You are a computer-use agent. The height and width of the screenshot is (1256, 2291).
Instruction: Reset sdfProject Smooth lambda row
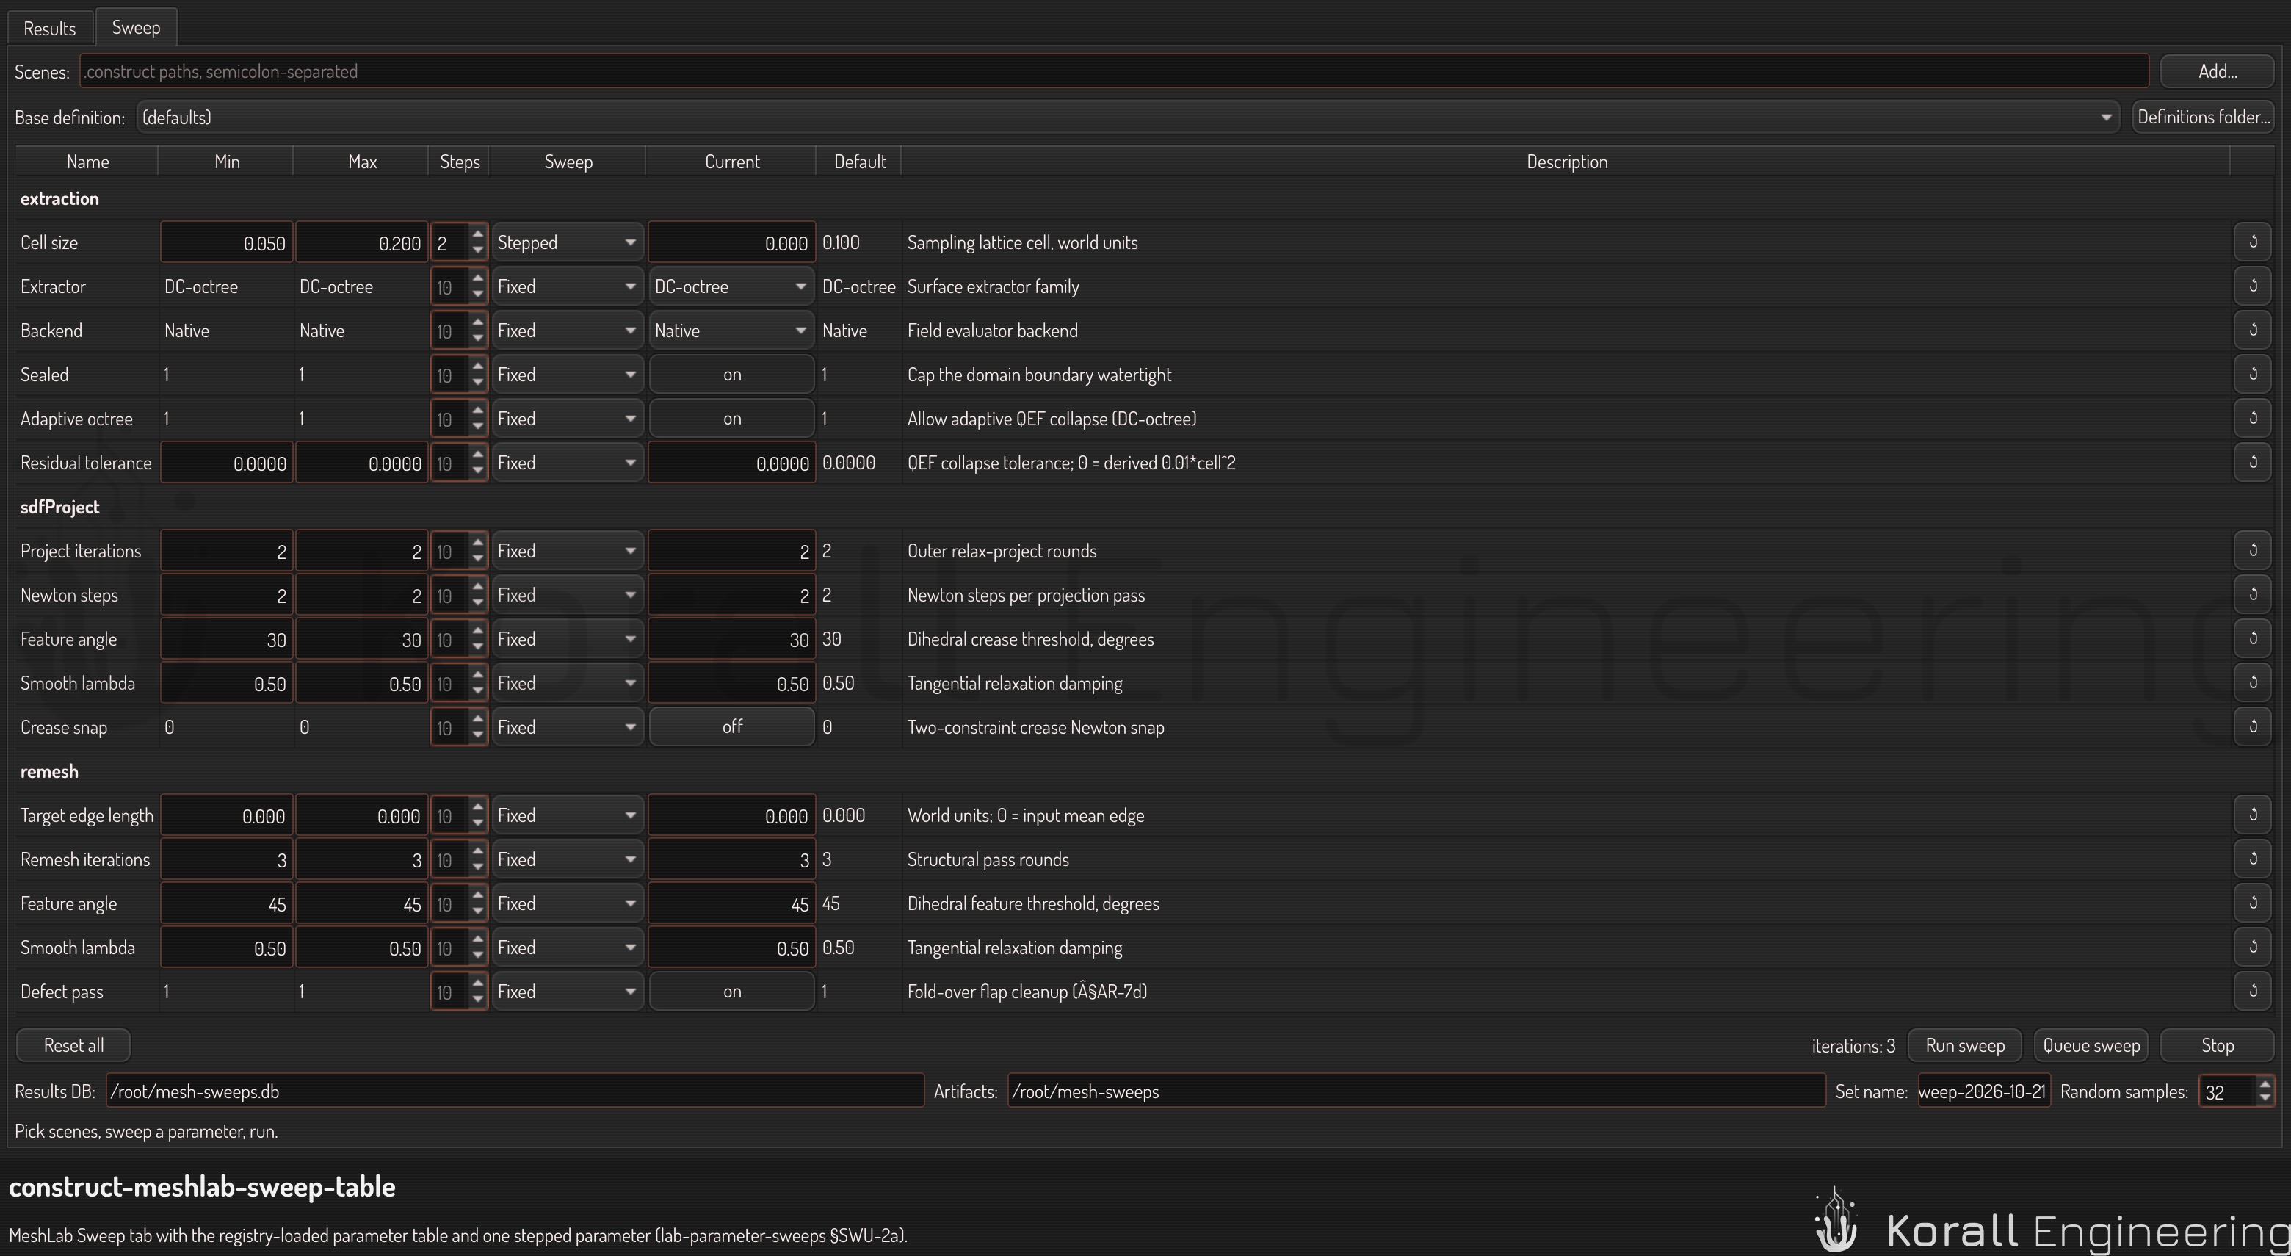[2253, 682]
